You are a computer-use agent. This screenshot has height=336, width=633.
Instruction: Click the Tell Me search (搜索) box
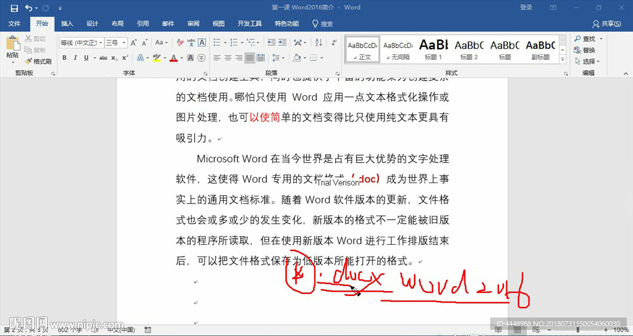(x=323, y=24)
